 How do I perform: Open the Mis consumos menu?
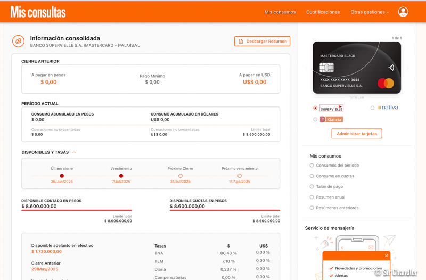point(280,12)
